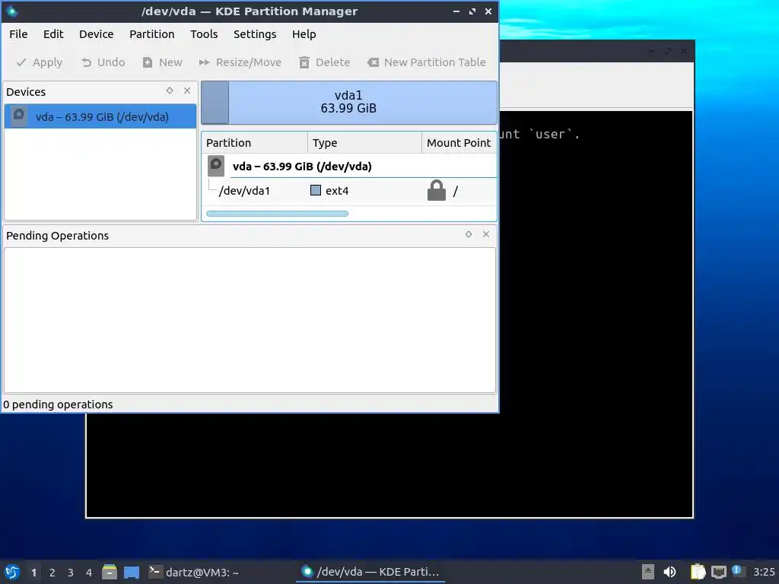Click the KDE Partition Manager taskbar entry
The width and height of the screenshot is (779, 584).
pyautogui.click(x=370, y=572)
